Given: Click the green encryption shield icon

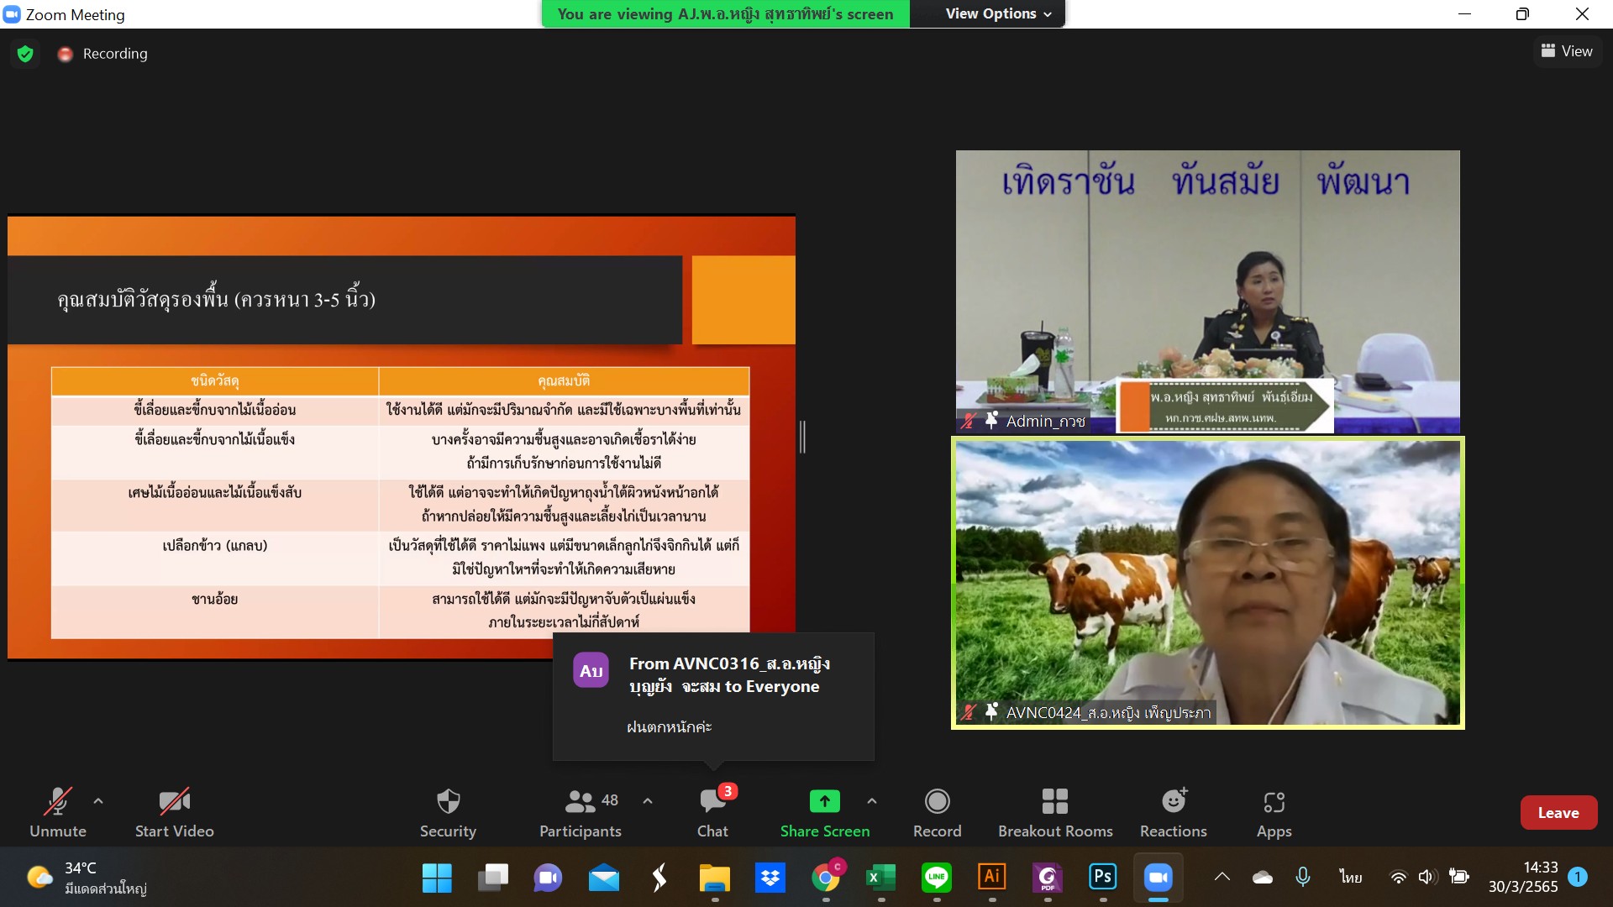Looking at the screenshot, I should 25,54.
